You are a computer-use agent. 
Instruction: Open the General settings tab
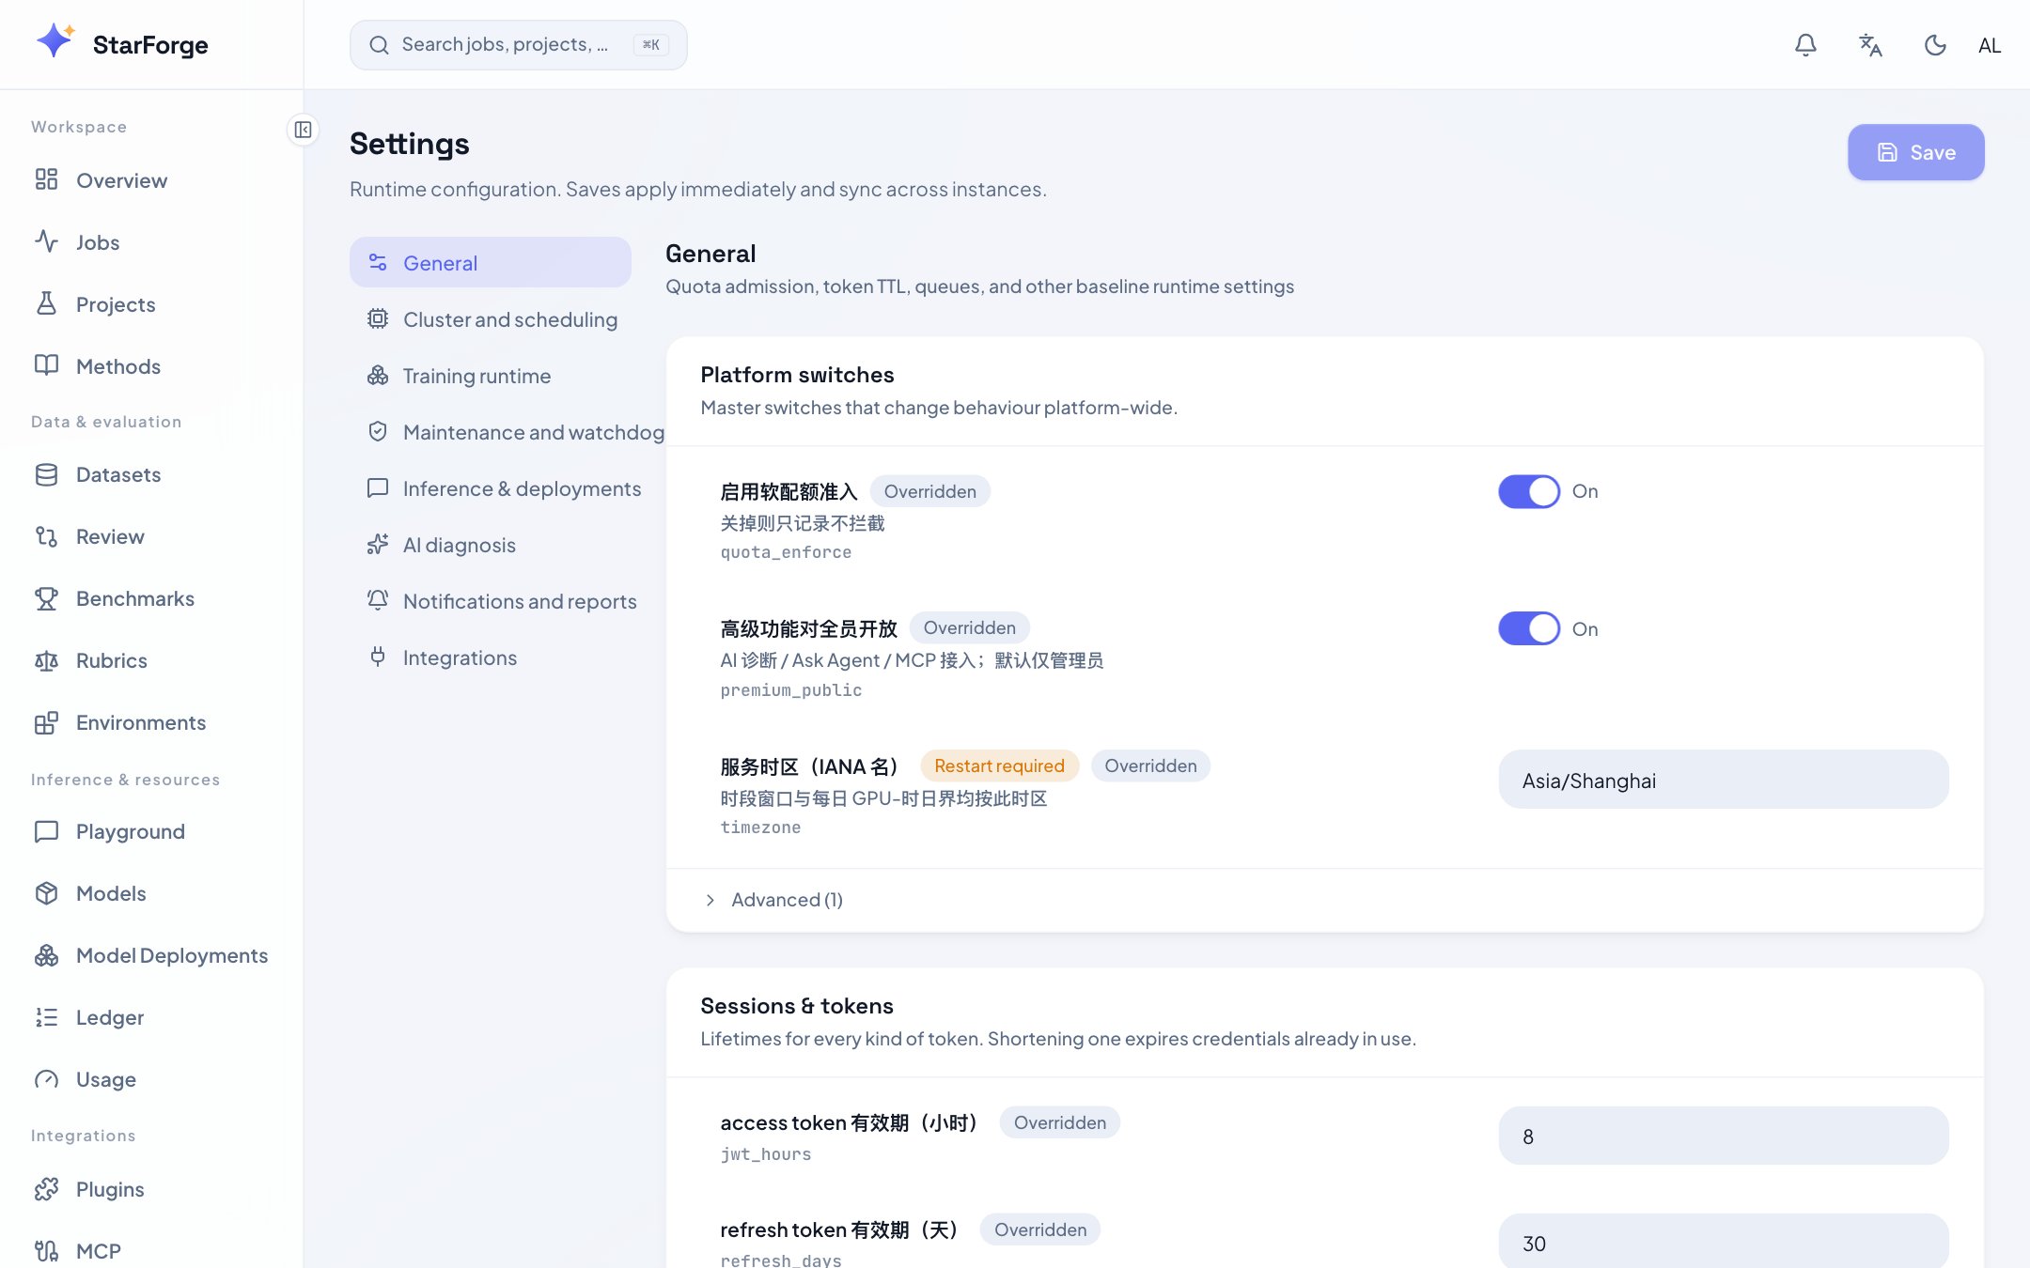click(x=490, y=263)
